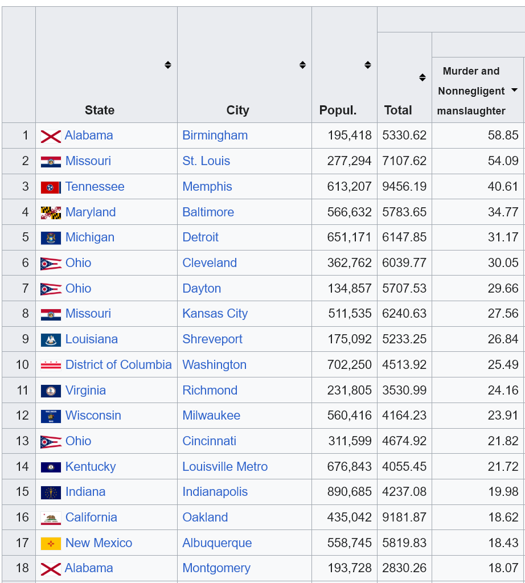Click Missouri flag icon in Kansas City row
The height and width of the screenshot is (583, 525).
(51, 314)
